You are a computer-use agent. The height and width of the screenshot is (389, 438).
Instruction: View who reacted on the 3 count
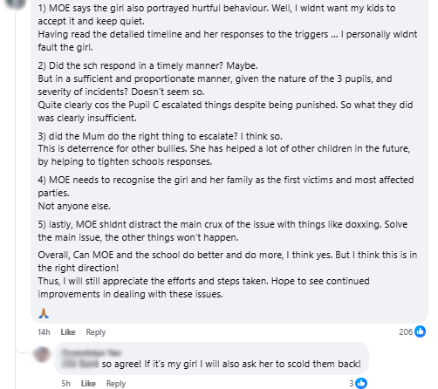point(352,384)
